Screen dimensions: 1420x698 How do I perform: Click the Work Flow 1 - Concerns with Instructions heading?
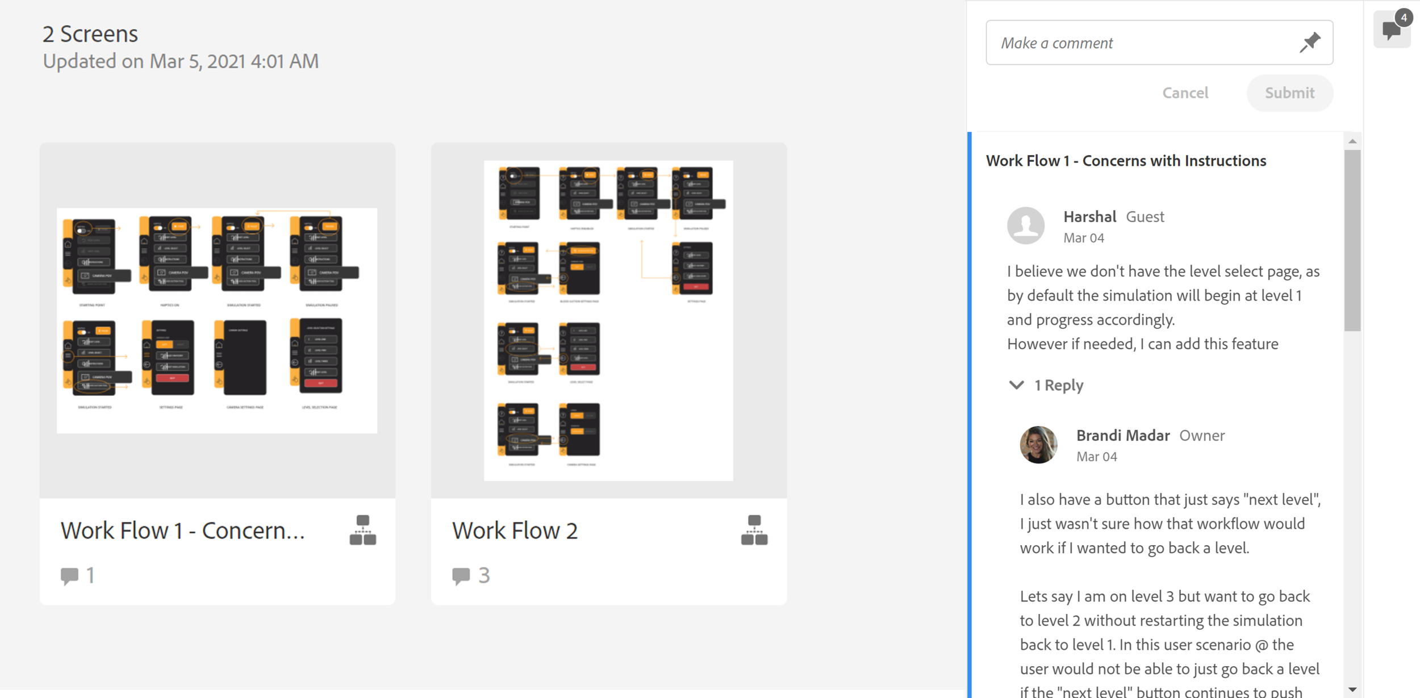click(1126, 161)
